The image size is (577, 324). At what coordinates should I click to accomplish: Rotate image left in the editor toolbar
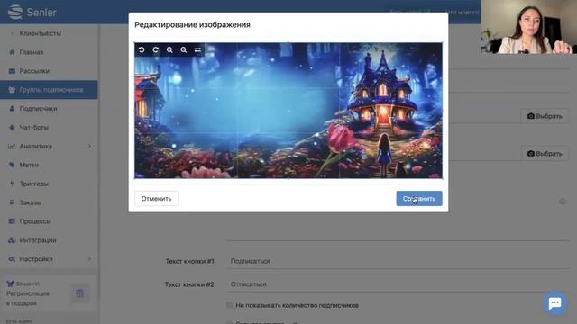pos(142,49)
